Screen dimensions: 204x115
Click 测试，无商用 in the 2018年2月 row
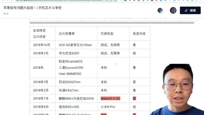click(x=110, y=53)
